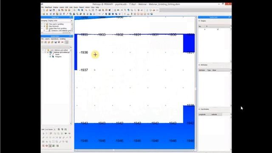Click the zoom-to-extents arrows icon in top toolbar
The width and height of the screenshot is (272, 153).
(x=93, y=10)
